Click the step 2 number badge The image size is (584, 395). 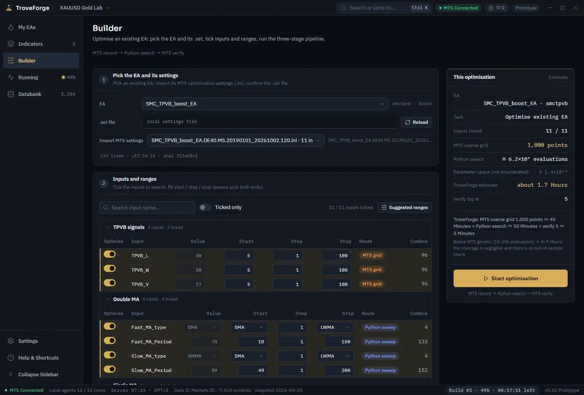(103, 183)
